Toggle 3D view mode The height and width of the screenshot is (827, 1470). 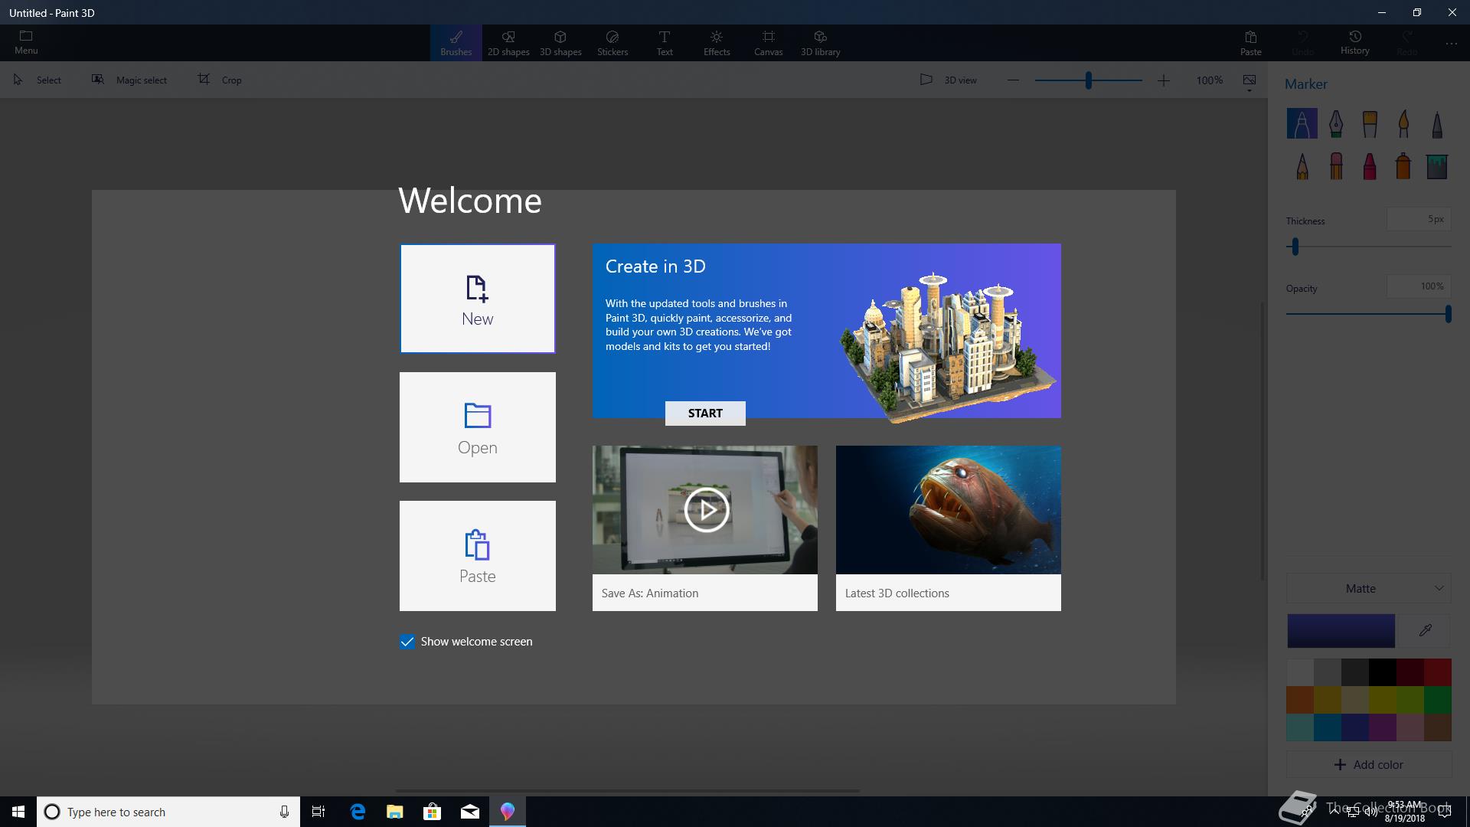pyautogui.click(x=948, y=80)
